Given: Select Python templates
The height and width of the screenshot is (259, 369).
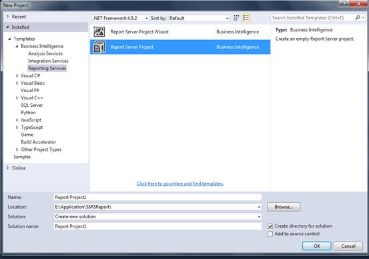Looking at the screenshot, I should pyautogui.click(x=28, y=113).
